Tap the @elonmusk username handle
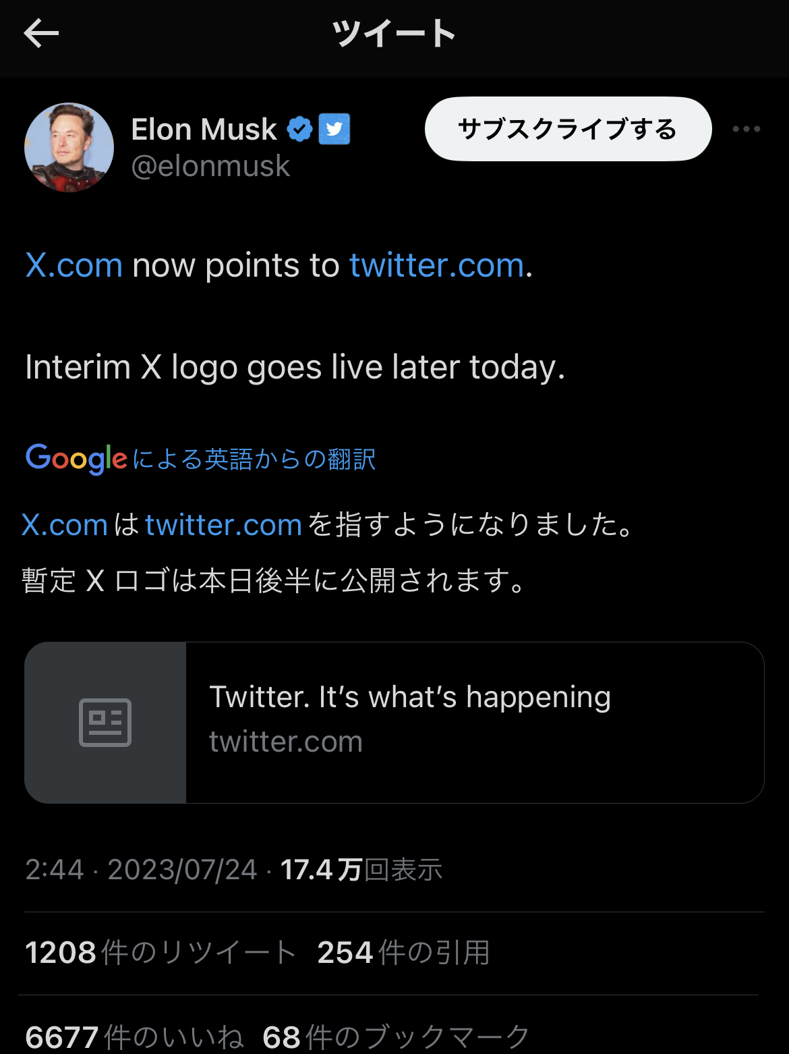789x1054 pixels. (x=210, y=167)
